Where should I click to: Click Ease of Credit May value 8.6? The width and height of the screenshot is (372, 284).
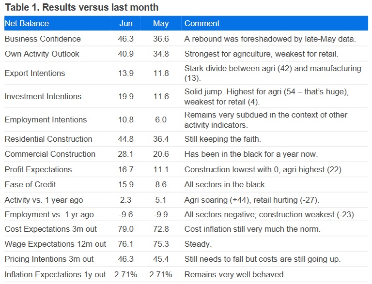(x=160, y=184)
